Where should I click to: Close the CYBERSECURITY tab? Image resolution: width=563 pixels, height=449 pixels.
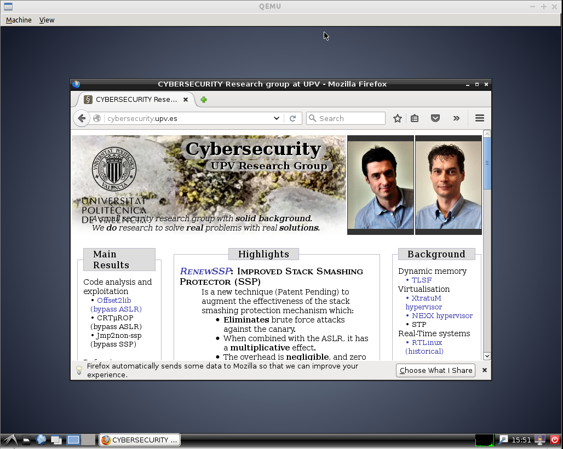pyautogui.click(x=186, y=100)
